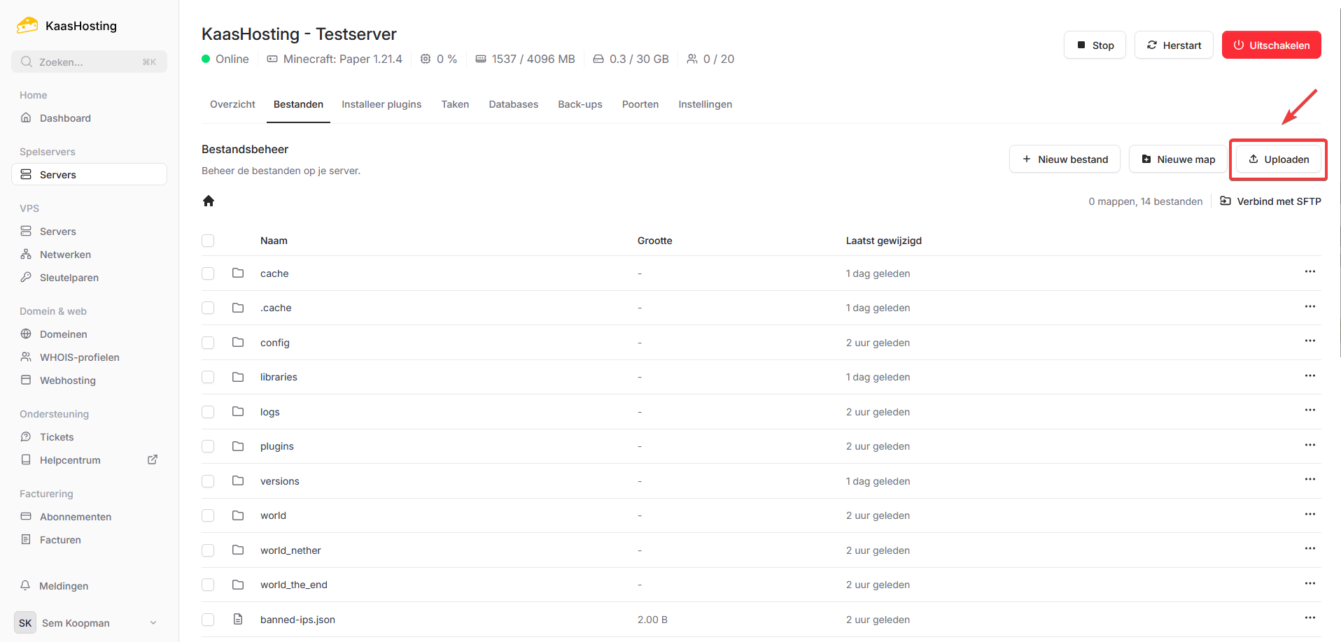The image size is (1341, 642).
Task: Open the options menu for world_nether row
Action: [x=1310, y=549]
